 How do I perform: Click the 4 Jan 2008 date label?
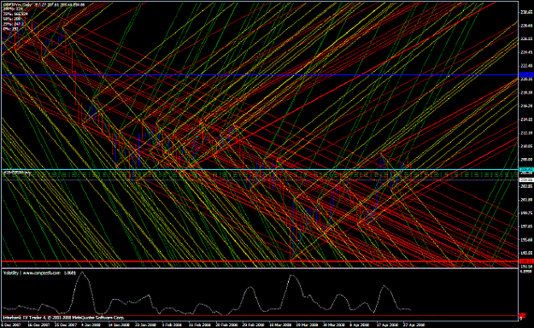(91, 325)
